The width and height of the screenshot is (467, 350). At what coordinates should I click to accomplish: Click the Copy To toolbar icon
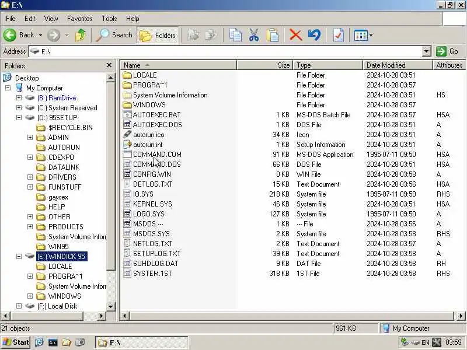(x=211, y=35)
